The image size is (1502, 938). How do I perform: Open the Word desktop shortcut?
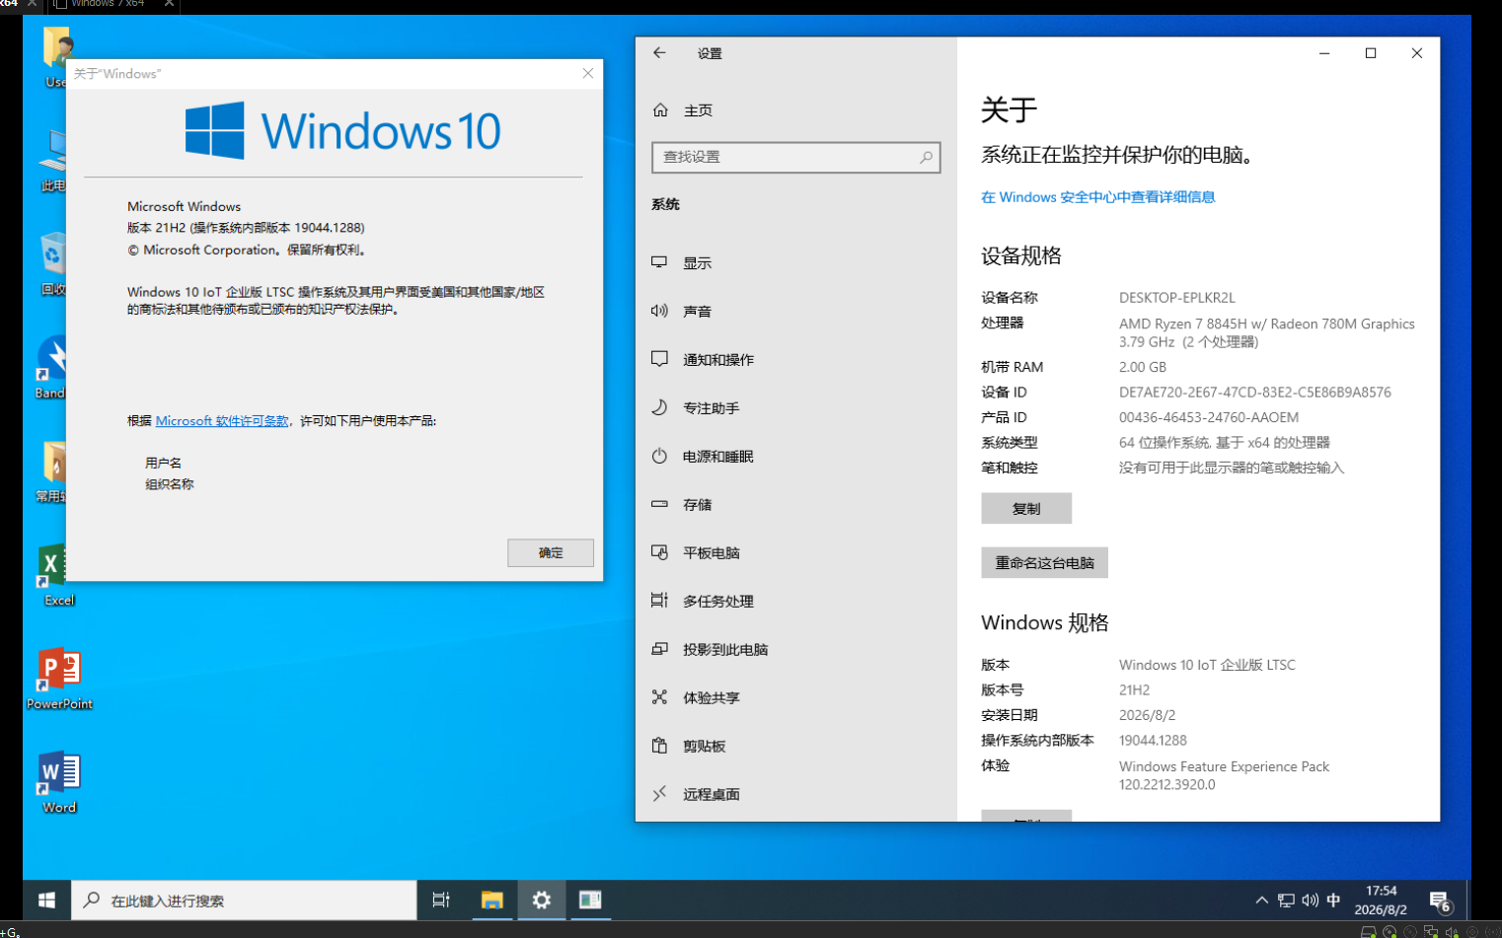pyautogui.click(x=59, y=782)
